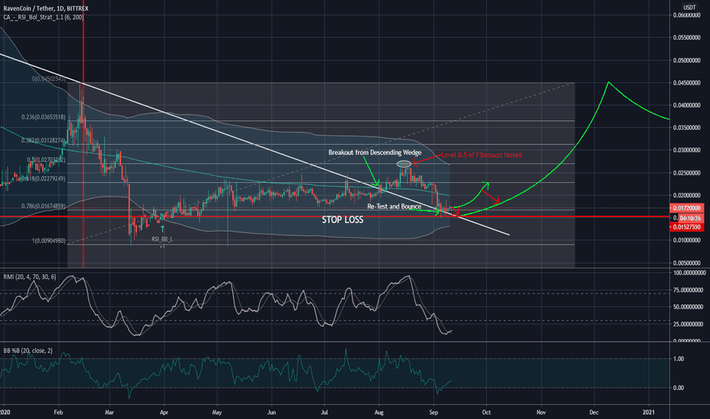Screen dimensions: 710x419
Task: Select the 'Re-Test and Bounce' annotation
Action: [x=394, y=206]
